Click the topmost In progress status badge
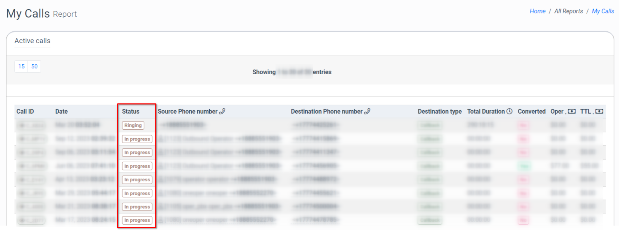619x230 pixels. [x=137, y=139]
